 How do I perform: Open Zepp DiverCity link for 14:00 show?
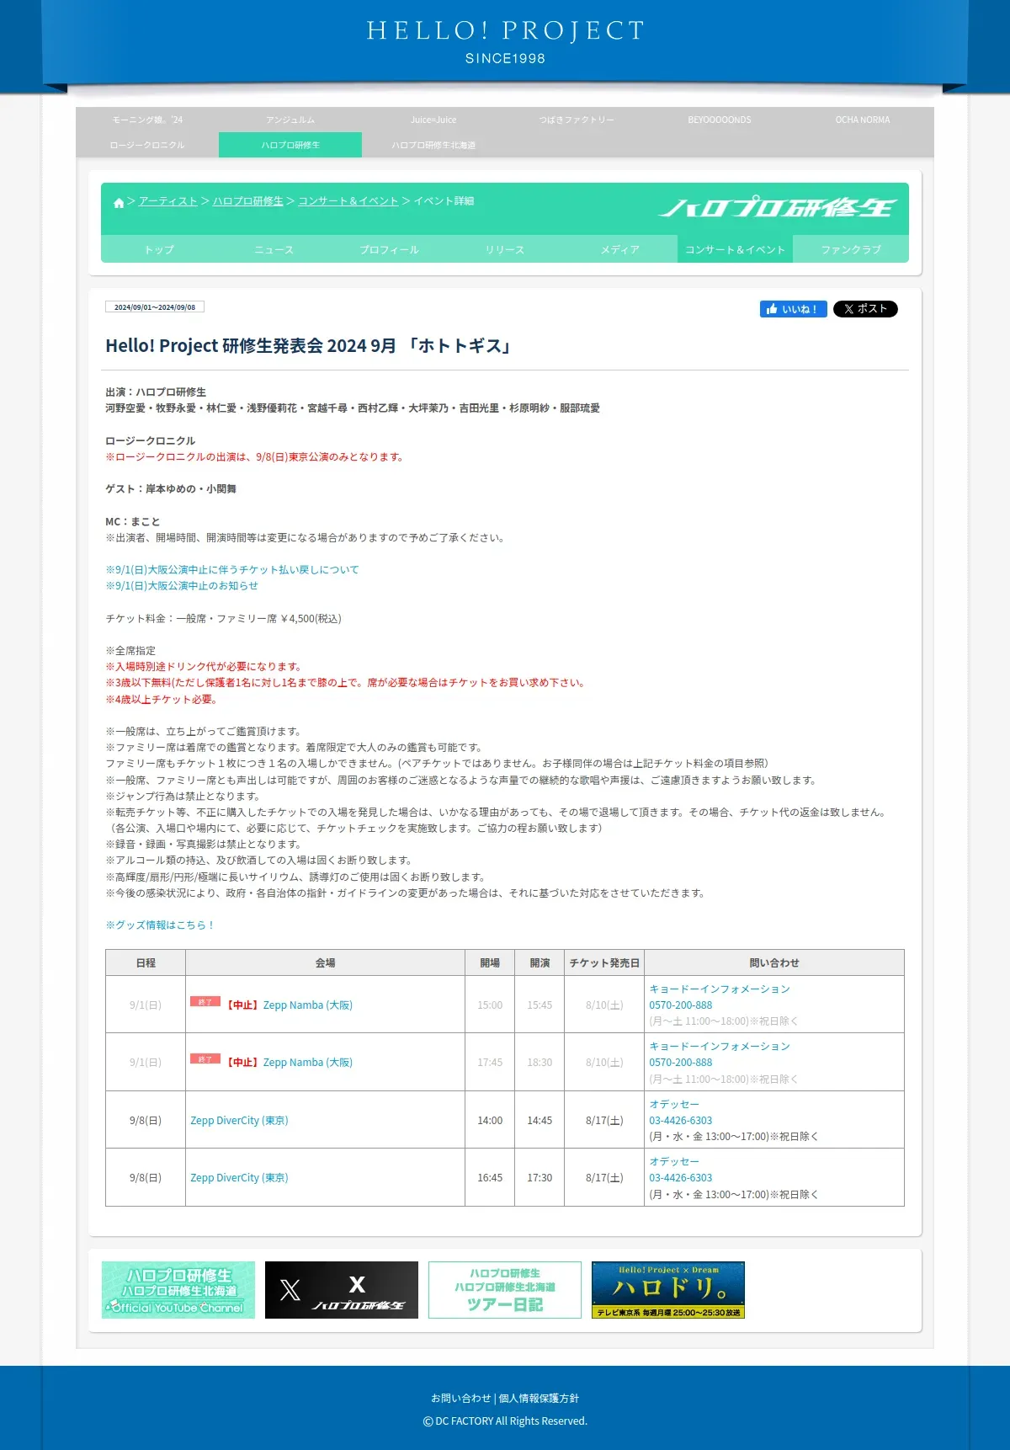(239, 1121)
